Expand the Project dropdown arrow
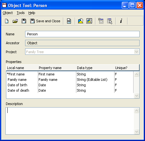 tap(136, 52)
